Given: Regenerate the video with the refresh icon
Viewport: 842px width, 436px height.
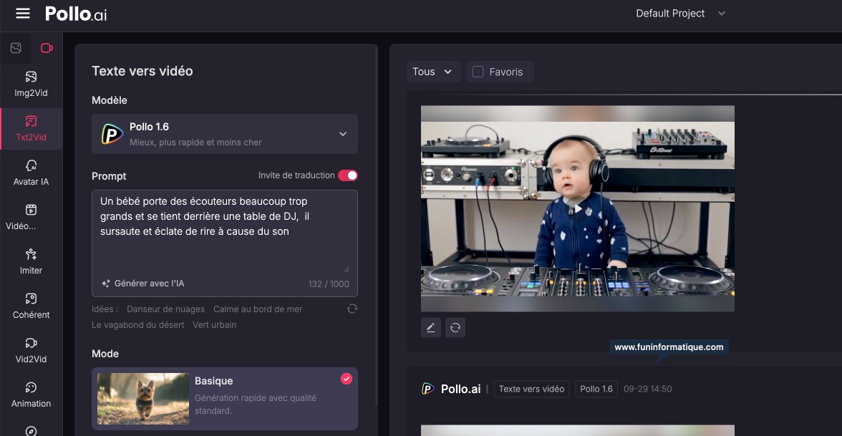Looking at the screenshot, I should 455,327.
